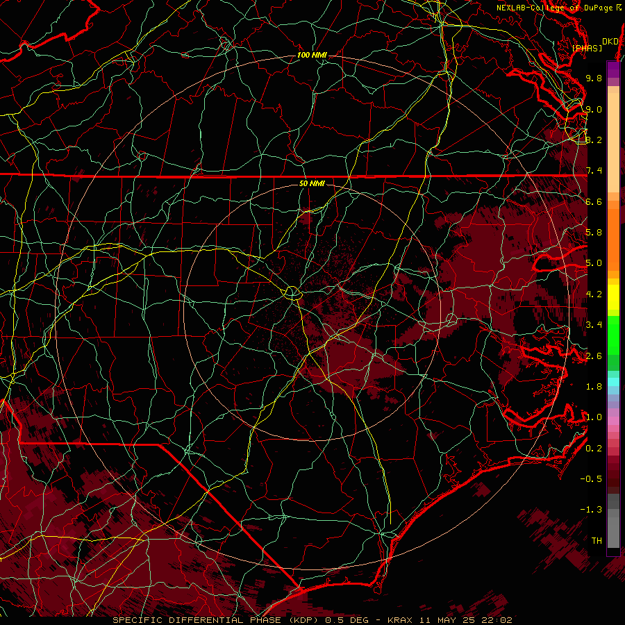The width and height of the screenshot is (625, 625).
Task: Click the 8.2 value on the color scale
Action: [x=594, y=140]
